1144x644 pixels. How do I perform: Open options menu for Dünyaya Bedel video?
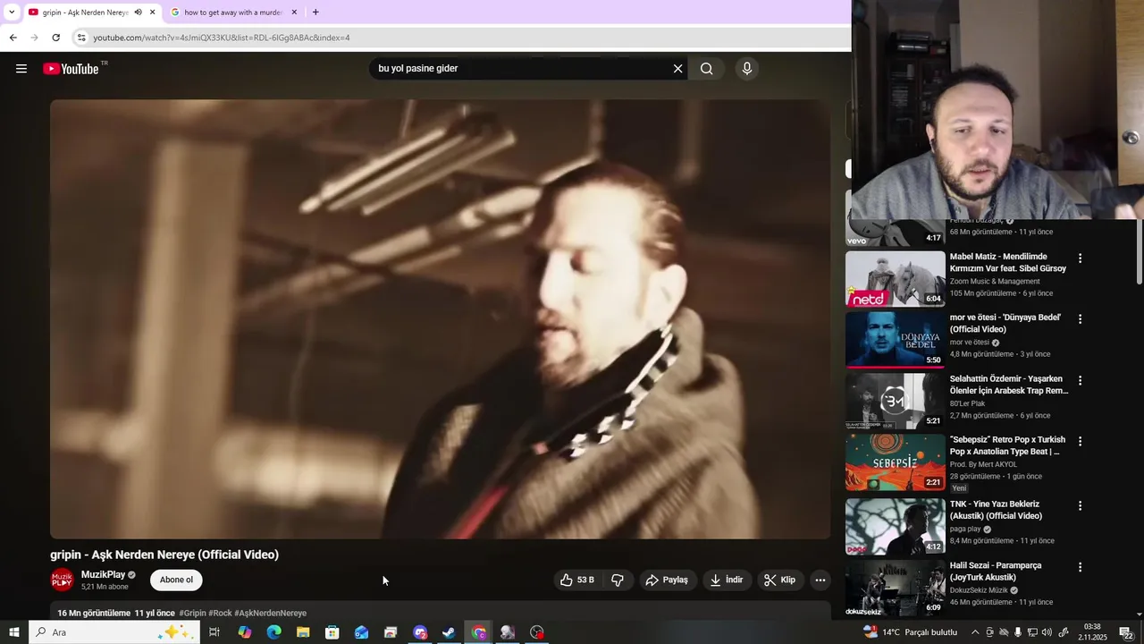click(1080, 318)
